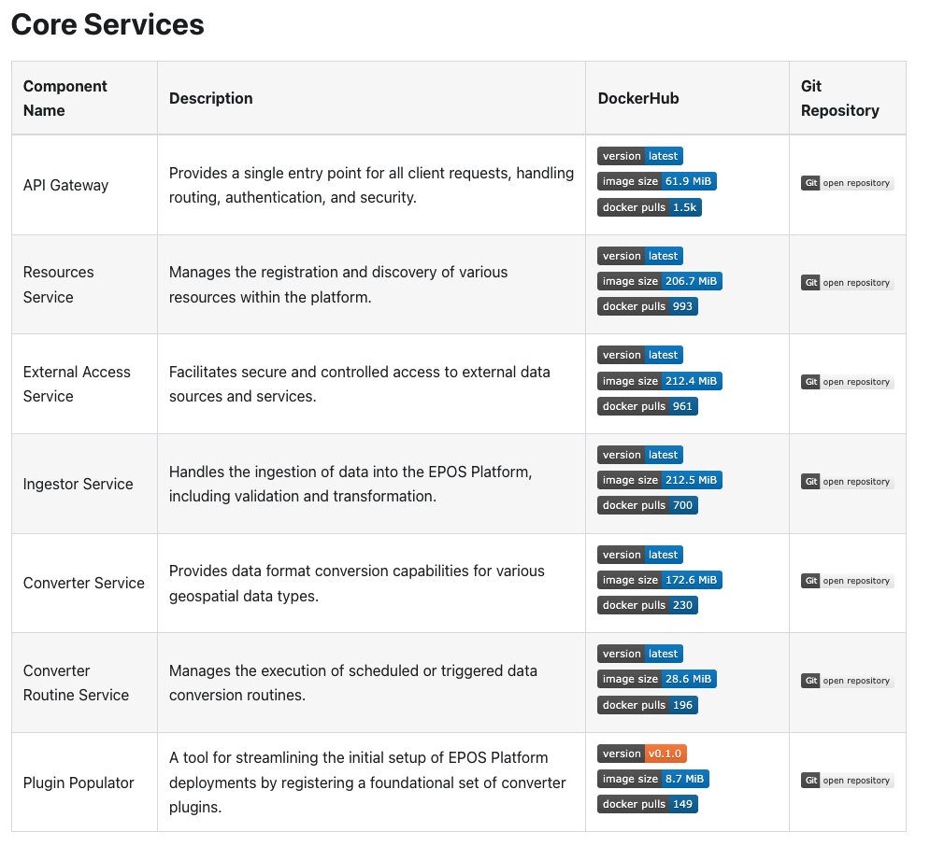This screenshot has height=846, width=930.
Task: Click Plugin Populator version v0.1.0 badge
Action: coord(642,754)
